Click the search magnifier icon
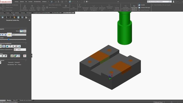Image resolution: width=183 pixels, height=103 pixels. 170,2
